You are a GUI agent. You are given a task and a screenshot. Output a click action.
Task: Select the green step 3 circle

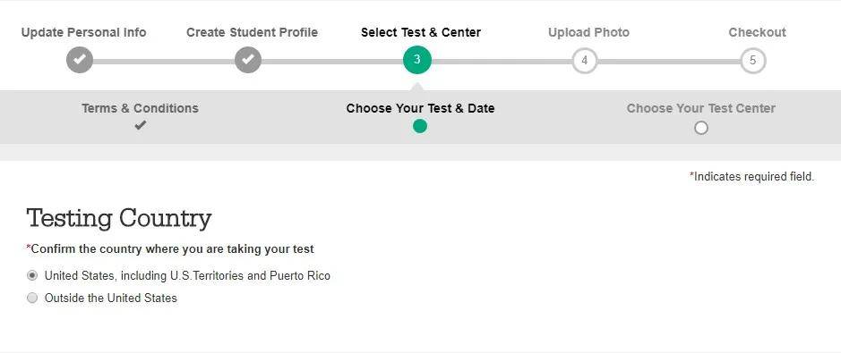[x=417, y=60]
